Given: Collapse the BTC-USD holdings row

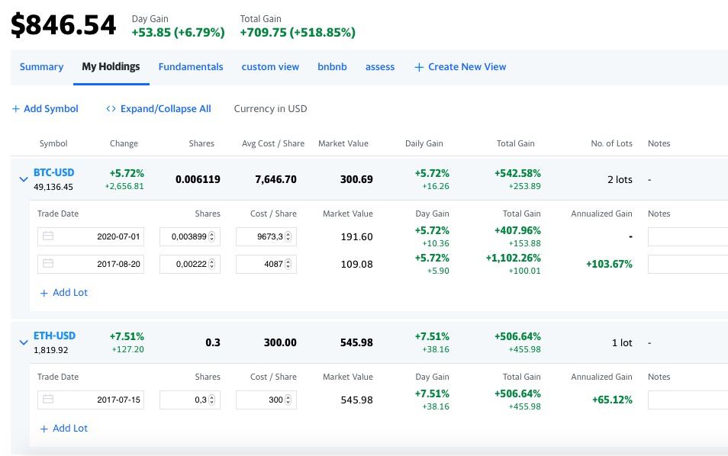Looking at the screenshot, I should [x=23, y=180].
